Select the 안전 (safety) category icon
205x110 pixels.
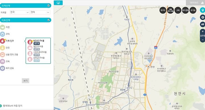coord(2,48)
